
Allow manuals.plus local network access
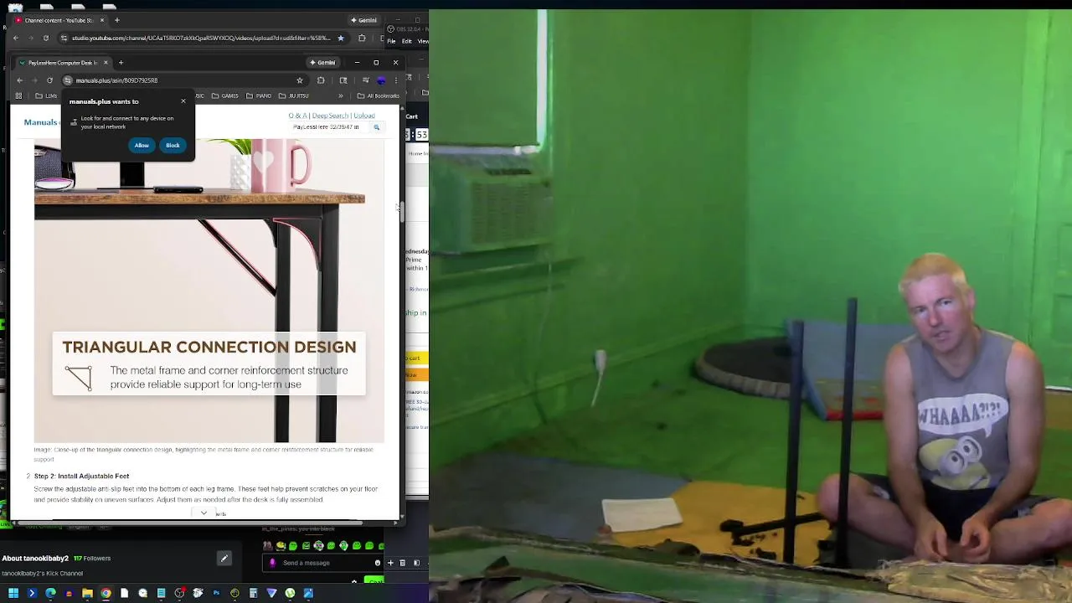point(142,146)
